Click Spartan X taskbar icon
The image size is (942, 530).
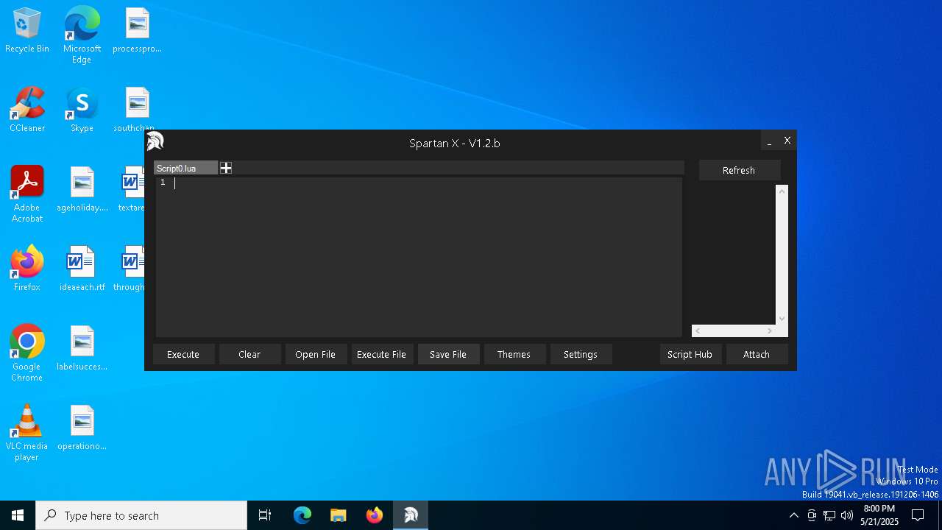coord(411,515)
